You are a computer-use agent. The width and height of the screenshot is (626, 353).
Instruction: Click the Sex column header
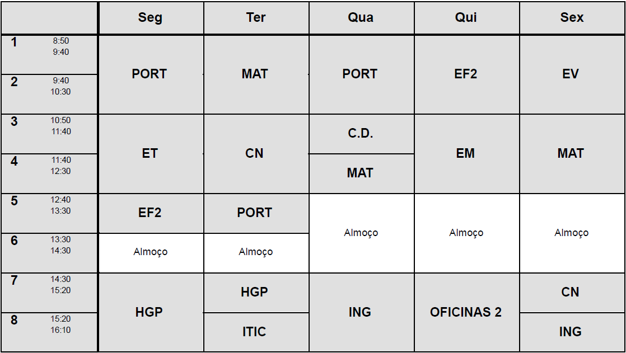pos(572,18)
